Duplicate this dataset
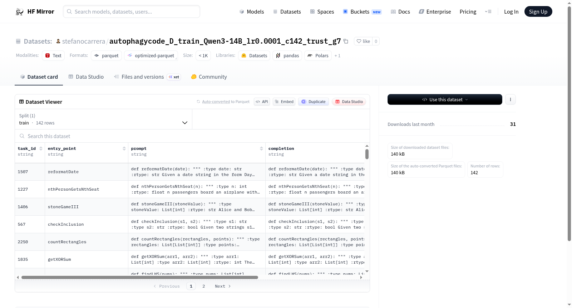Screen dimensions: 572x308 click(x=313, y=102)
